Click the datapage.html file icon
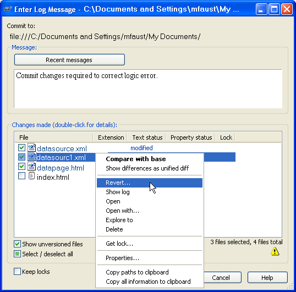The height and width of the screenshot is (292, 296). pyautogui.click(x=31, y=167)
